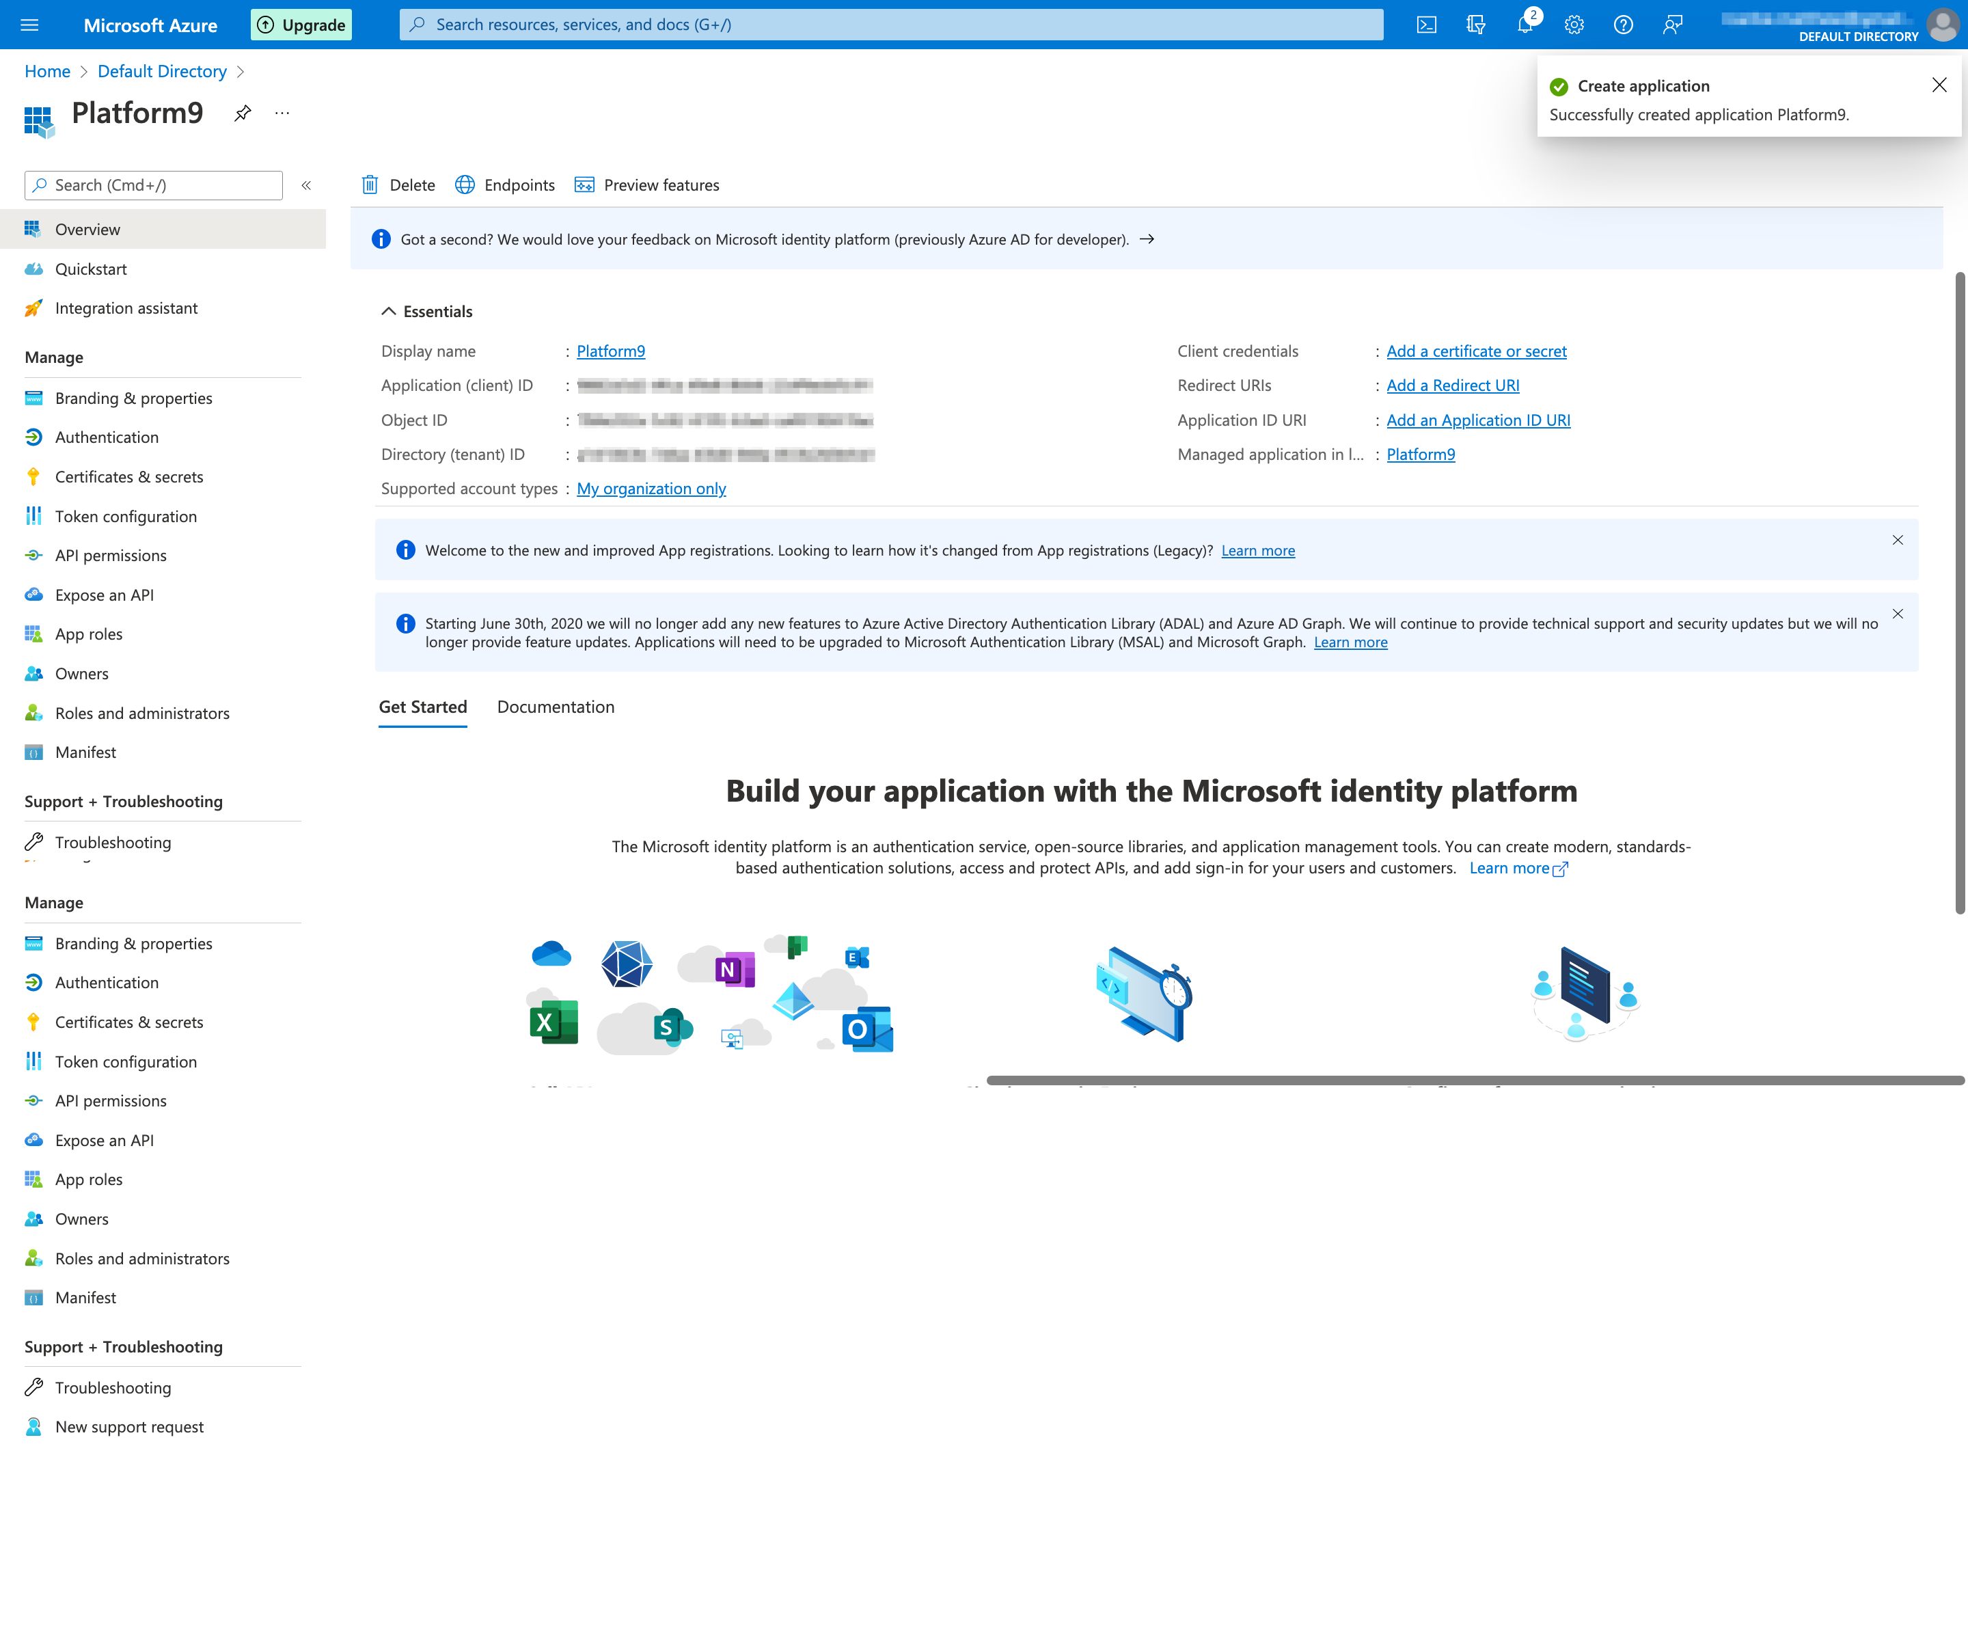This screenshot has width=1968, height=1632.
Task: Open the hamburger portal menu
Action: point(30,25)
